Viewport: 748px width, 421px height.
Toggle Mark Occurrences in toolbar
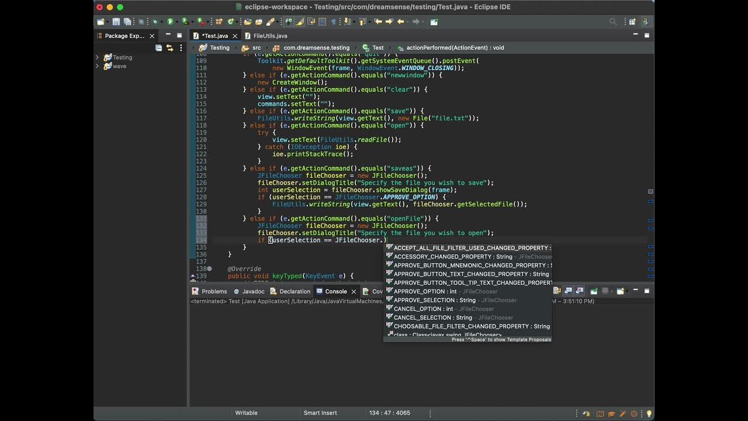coord(289,22)
